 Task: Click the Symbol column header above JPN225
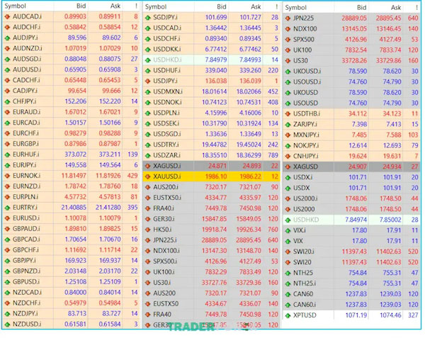point(296,8)
